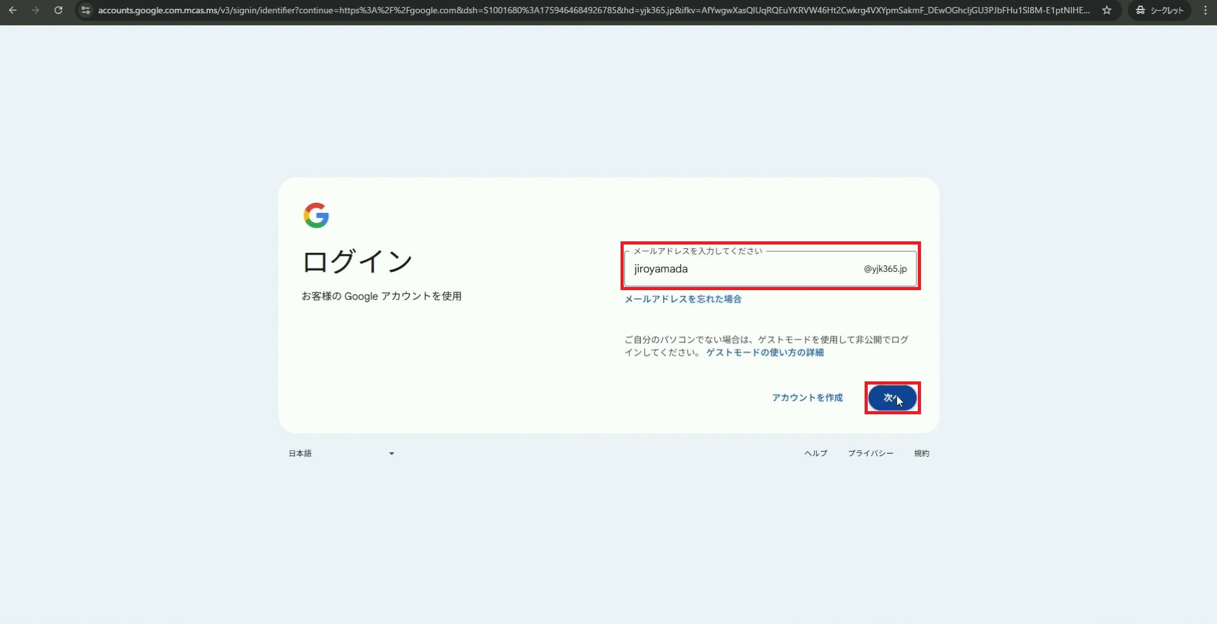The image size is (1217, 624).
Task: Click the Google logo on the login card
Action: point(316,215)
